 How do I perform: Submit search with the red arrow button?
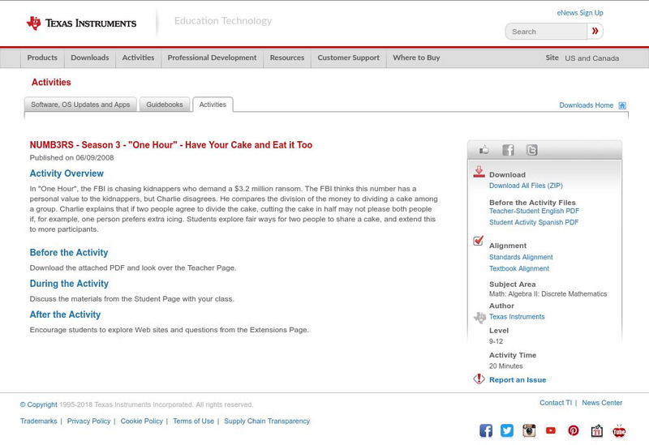point(595,32)
